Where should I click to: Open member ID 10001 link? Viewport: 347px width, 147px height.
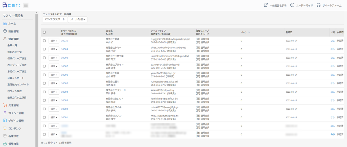(64, 117)
